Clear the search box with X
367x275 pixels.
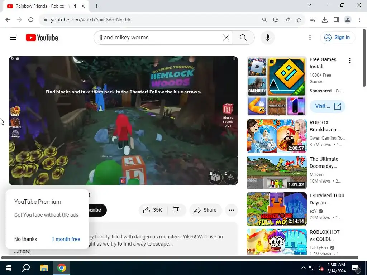click(226, 37)
